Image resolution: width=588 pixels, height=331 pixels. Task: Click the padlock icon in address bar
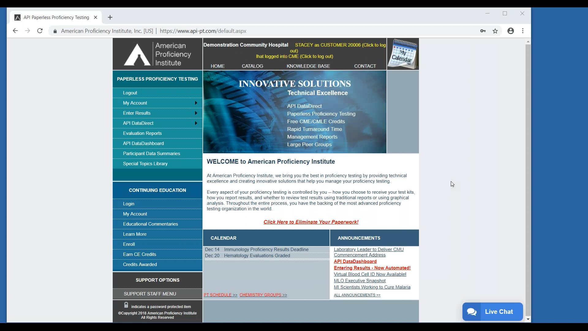point(55,31)
